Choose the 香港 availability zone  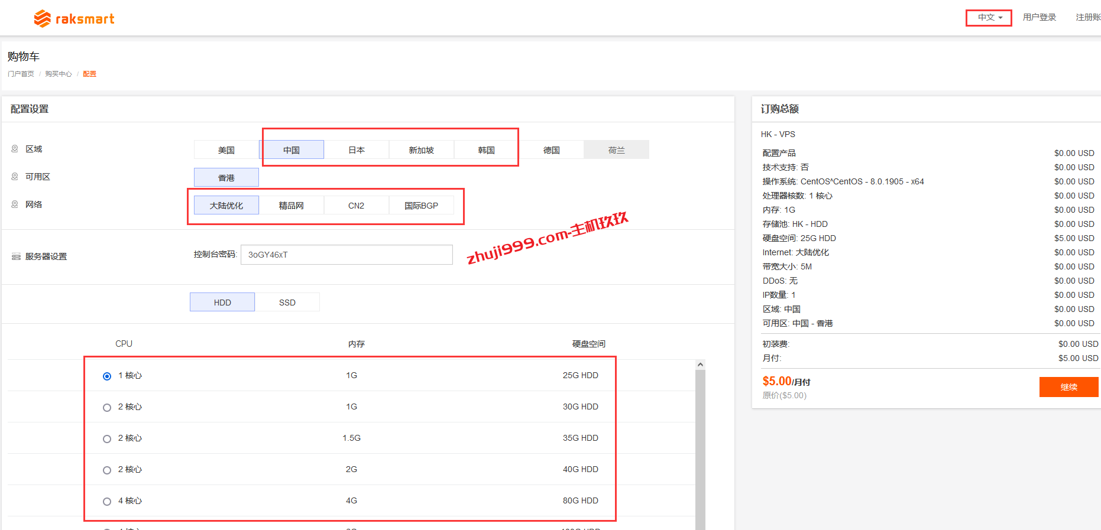coord(226,178)
